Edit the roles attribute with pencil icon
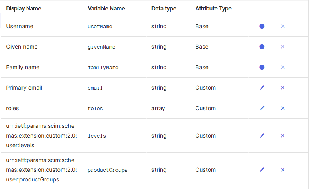 [262, 108]
